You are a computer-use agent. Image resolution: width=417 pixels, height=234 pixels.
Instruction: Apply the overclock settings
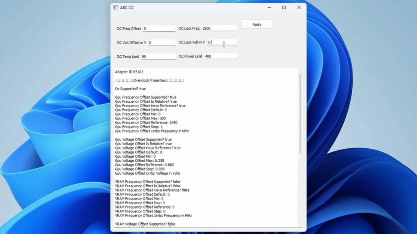257,24
